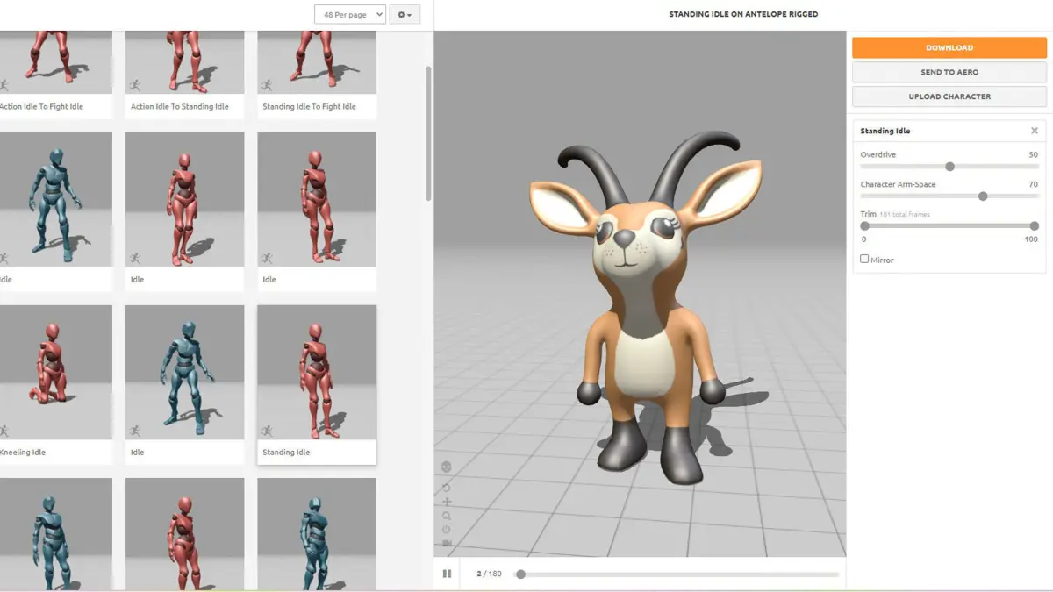1053x592 pixels.
Task: Pause the animation playback
Action: pyautogui.click(x=447, y=574)
